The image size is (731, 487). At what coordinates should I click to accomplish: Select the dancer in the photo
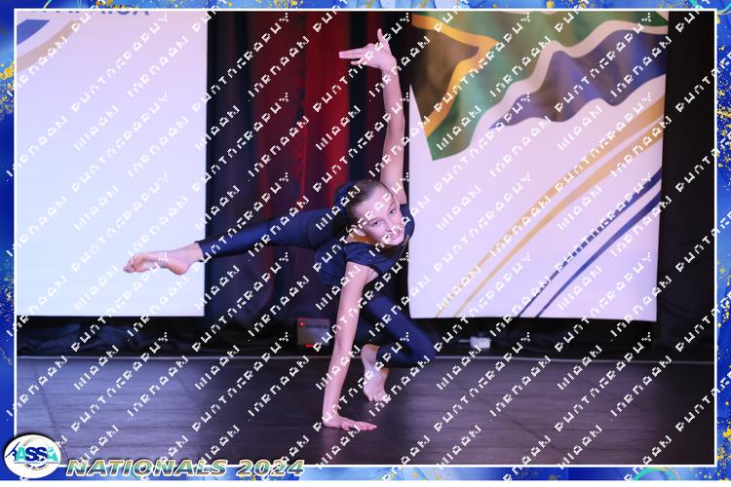[280, 231]
